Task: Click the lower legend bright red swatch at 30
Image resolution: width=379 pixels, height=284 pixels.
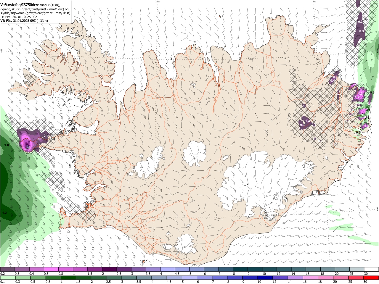Action: click(371, 277)
